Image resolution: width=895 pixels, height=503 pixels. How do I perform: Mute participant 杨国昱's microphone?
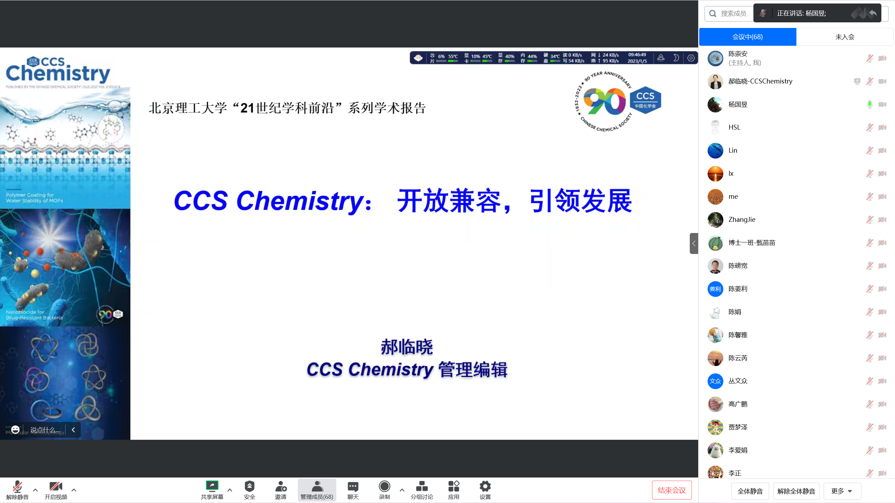click(869, 104)
